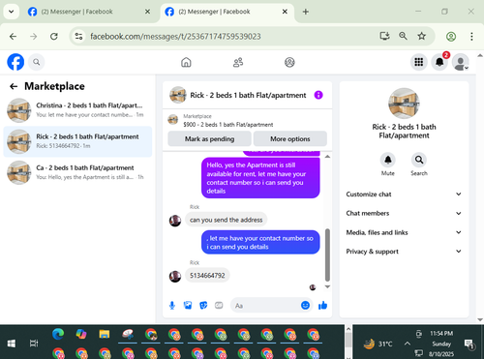484x359 pixels.
Task: Open File Explorer from taskbar
Action: click(105, 334)
